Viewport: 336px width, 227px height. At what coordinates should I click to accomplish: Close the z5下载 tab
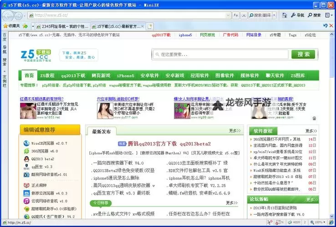point(143,26)
